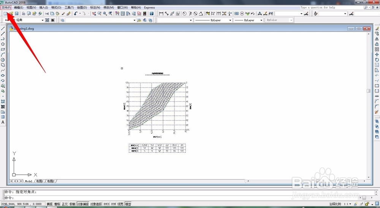The width and height of the screenshot is (380, 208).
Task: Switch to the 布局2 layout tab
Action: [x=51, y=181]
